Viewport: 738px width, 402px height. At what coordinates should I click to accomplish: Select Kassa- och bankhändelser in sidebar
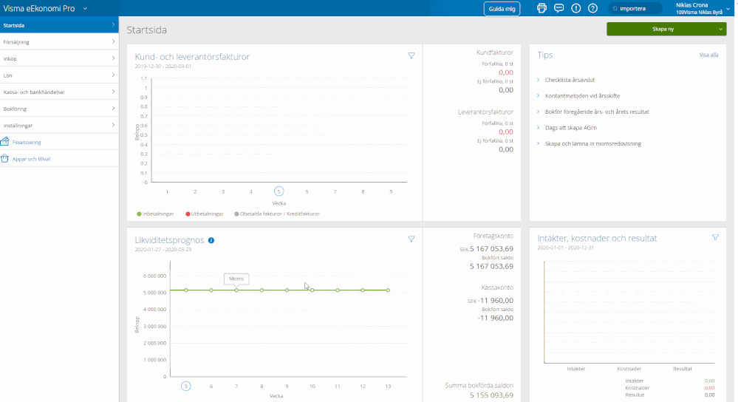coord(59,92)
